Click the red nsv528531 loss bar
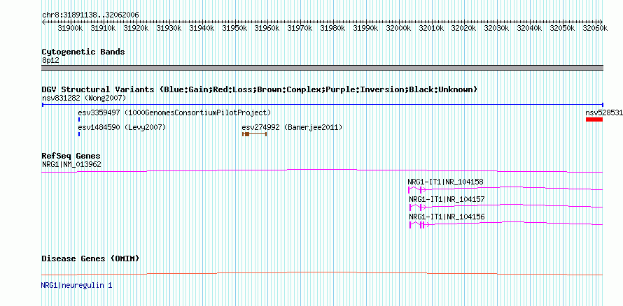Image resolution: width=623 pixels, height=306 pixels. click(594, 119)
